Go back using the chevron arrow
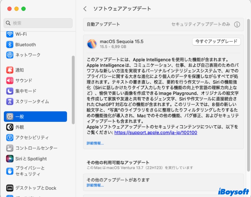Screen dimensions: 251x197 pyautogui.click(x=85, y=9)
